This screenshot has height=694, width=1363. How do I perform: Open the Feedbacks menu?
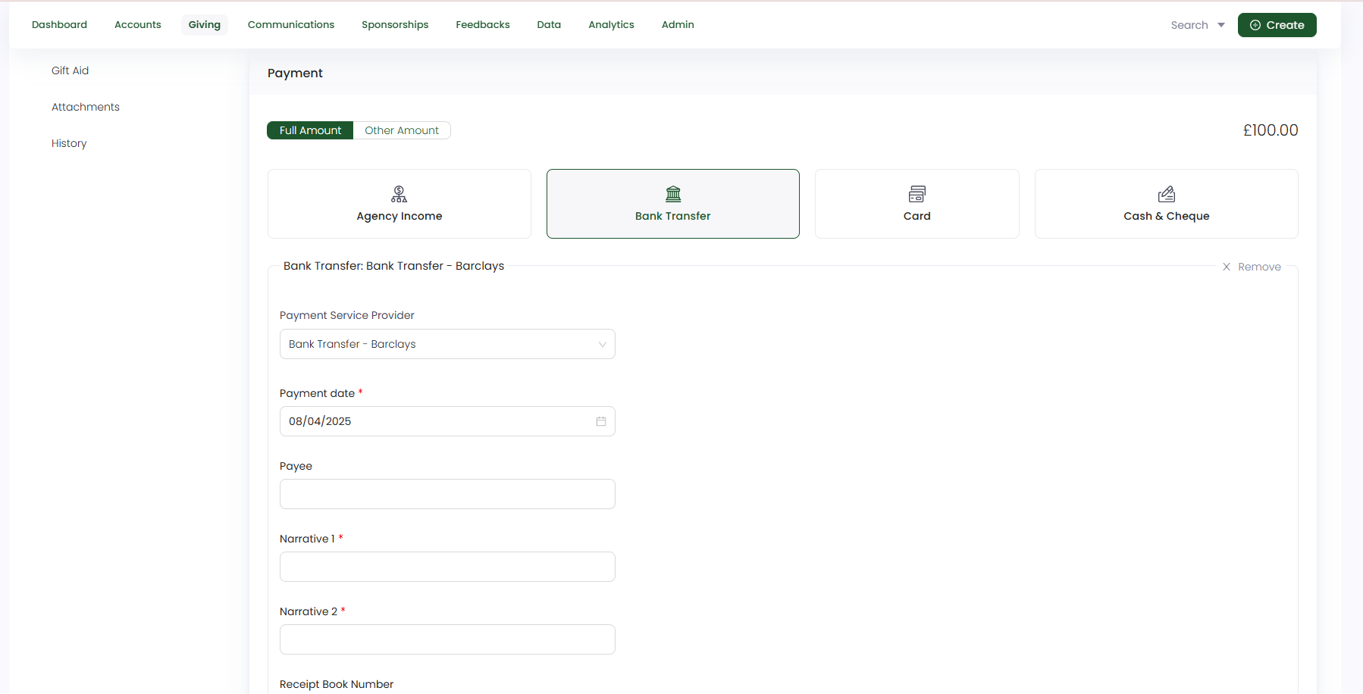point(483,25)
